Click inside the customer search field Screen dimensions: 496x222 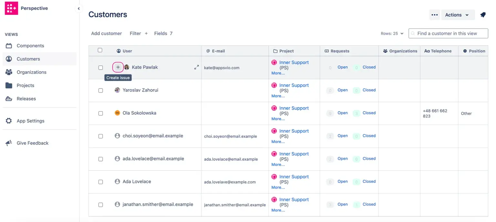click(448, 33)
